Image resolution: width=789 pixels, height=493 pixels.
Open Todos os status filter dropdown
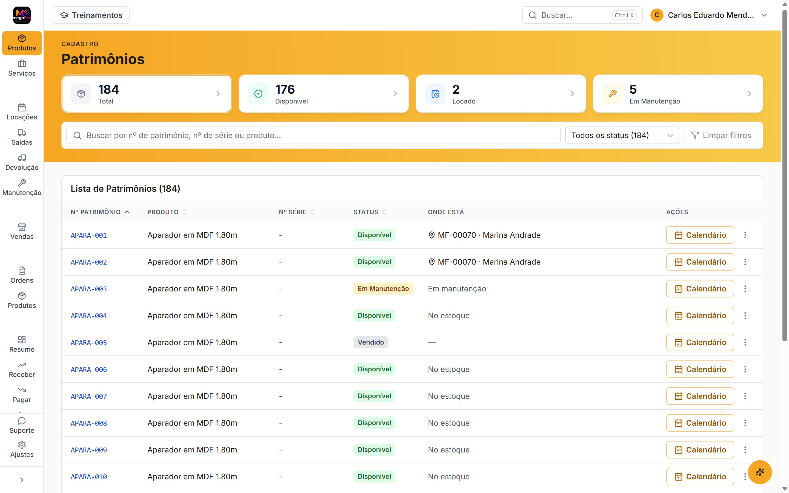point(622,135)
